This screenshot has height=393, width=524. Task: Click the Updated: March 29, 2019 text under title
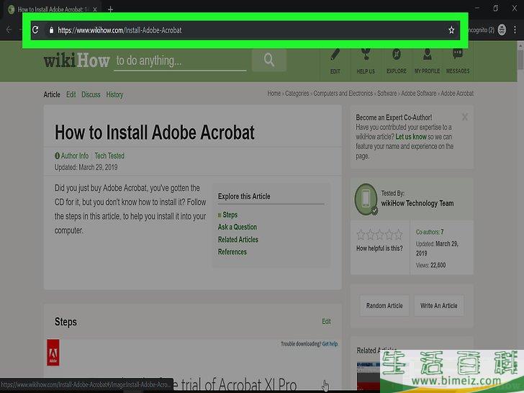[86, 167]
